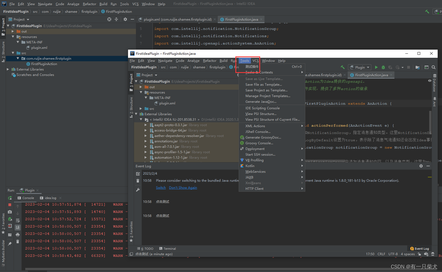442x272 pixels.
Task: Toggle the read-only lock icon in the status bar
Action: [x=419, y=254]
